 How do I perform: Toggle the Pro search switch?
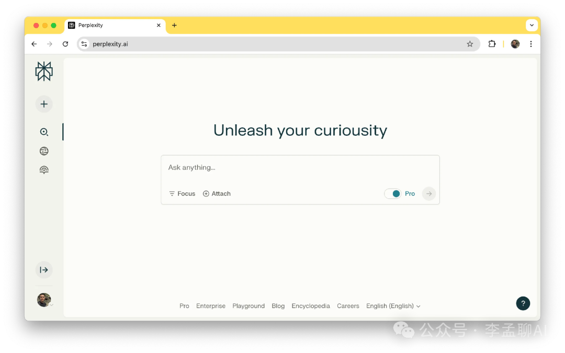(x=393, y=194)
